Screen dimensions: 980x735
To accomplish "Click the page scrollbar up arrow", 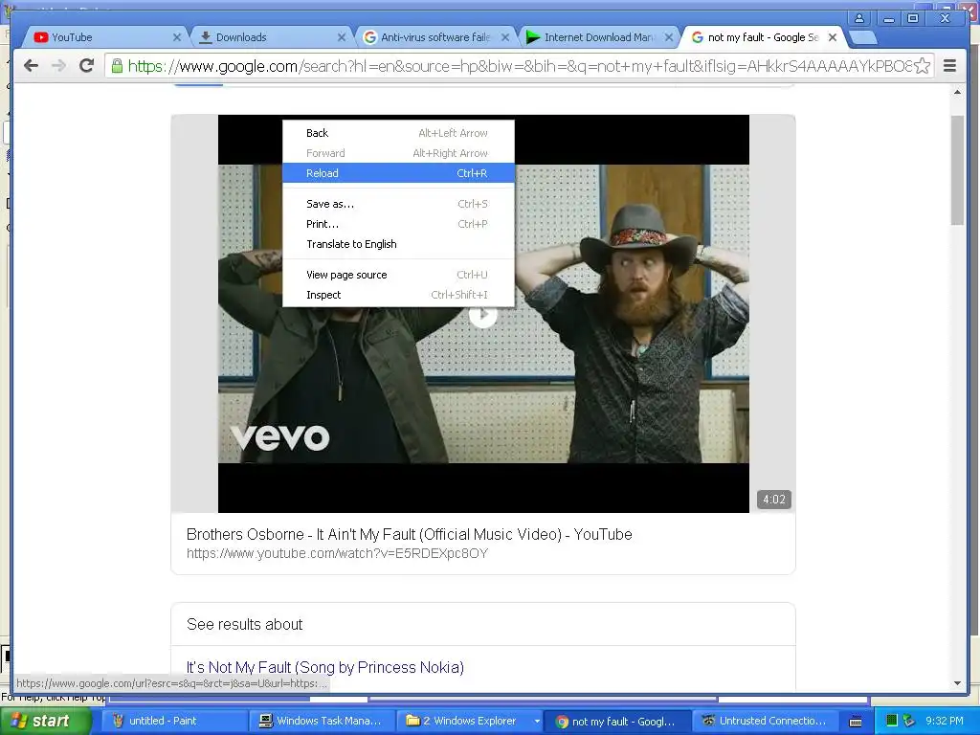I will click(957, 93).
